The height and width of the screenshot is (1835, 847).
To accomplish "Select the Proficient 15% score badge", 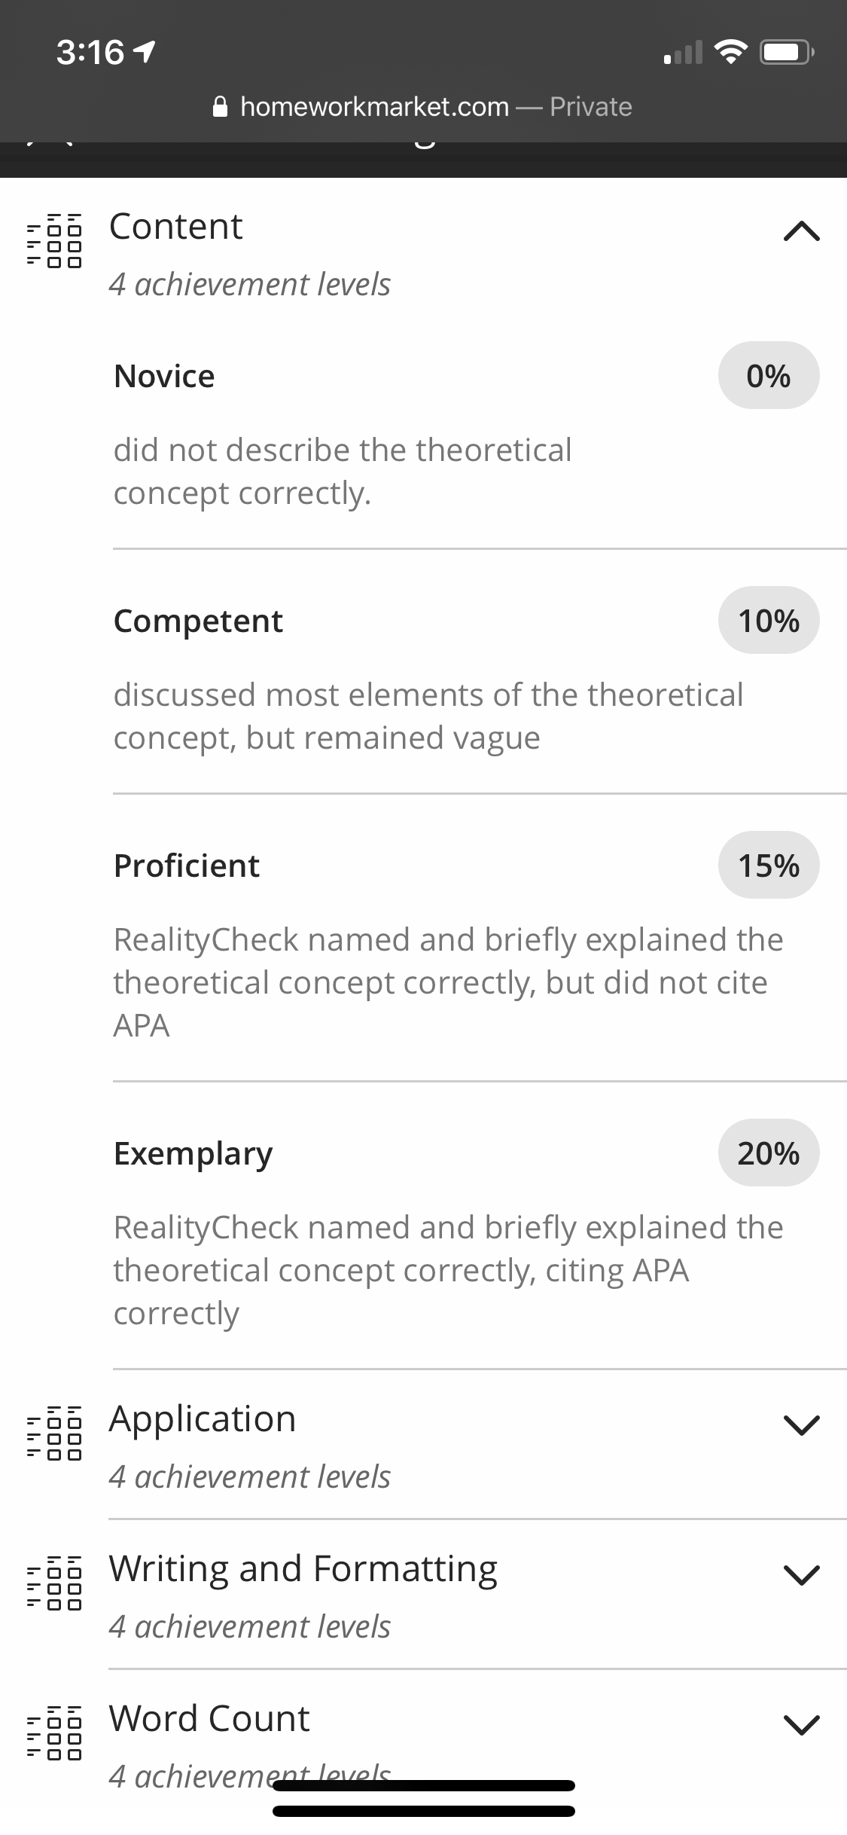I will [769, 866].
